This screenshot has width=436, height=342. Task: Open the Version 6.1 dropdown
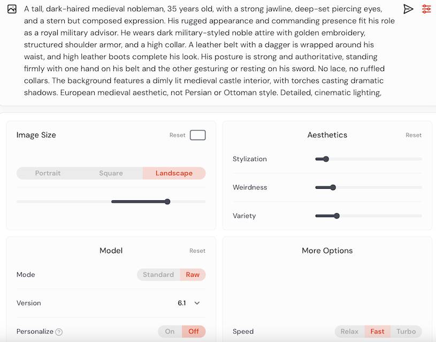[189, 303]
